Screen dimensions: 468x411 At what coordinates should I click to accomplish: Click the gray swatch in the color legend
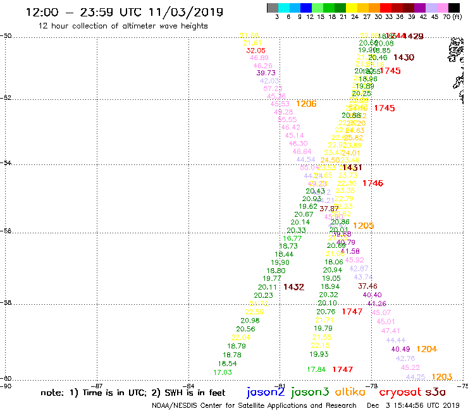tap(273, 8)
